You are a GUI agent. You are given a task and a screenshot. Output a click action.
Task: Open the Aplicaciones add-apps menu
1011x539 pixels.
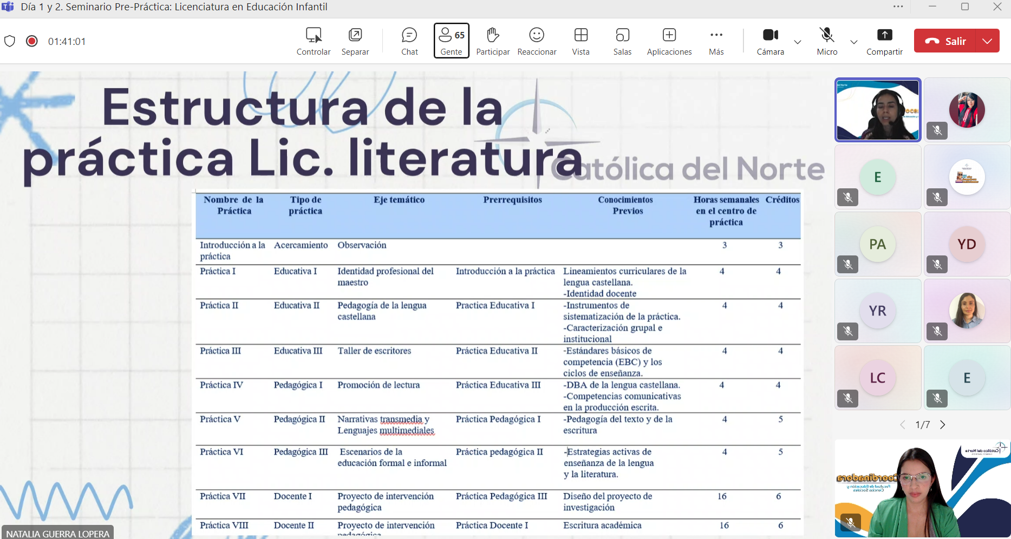pyautogui.click(x=669, y=41)
